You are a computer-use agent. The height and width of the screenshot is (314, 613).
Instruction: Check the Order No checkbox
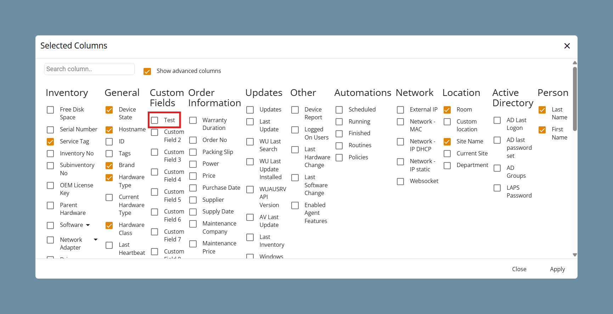[193, 140]
